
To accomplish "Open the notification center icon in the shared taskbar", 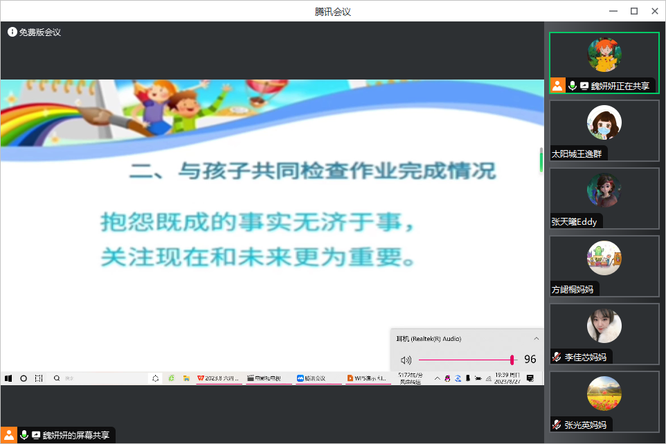I will pos(530,378).
